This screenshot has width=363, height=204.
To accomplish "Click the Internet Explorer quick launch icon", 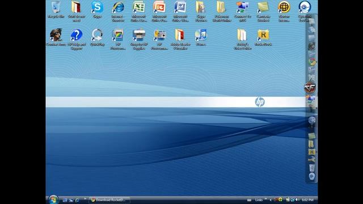I will click(x=77, y=200).
